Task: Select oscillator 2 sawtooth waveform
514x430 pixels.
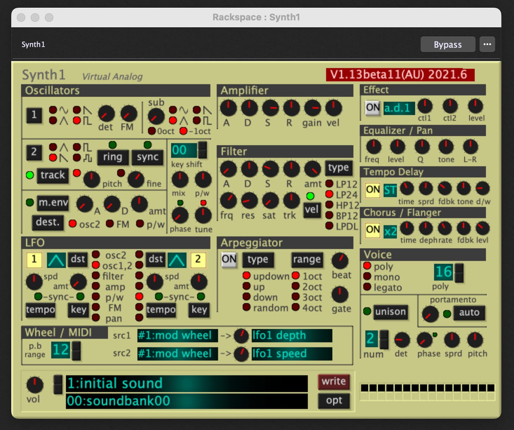Action: [x=53, y=157]
